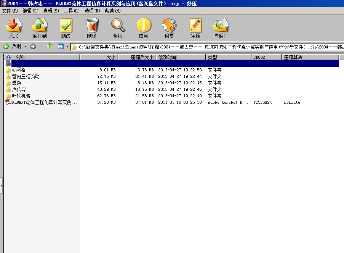Expand the forward history dropdown arrow
Image resolution: width=344 pixels, height=253 pixels.
point(42,47)
